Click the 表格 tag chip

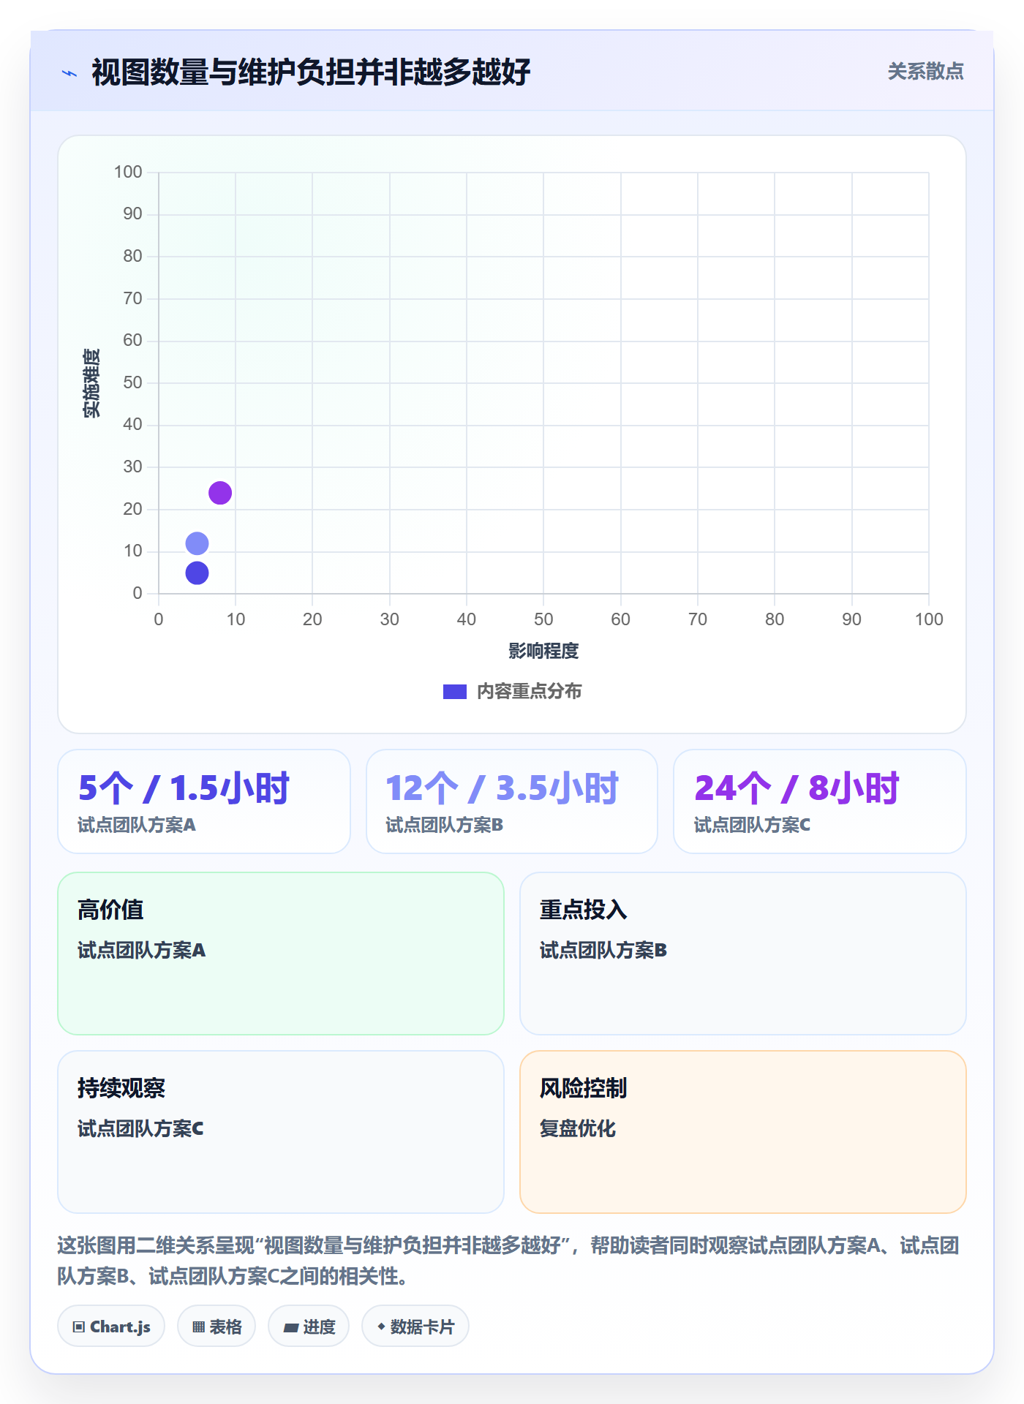coord(217,1326)
